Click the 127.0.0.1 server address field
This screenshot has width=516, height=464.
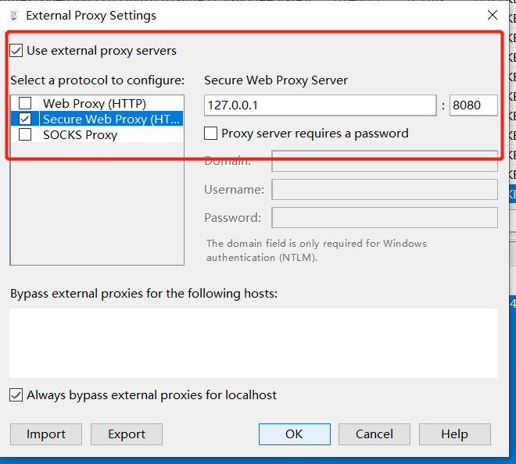[x=321, y=105]
